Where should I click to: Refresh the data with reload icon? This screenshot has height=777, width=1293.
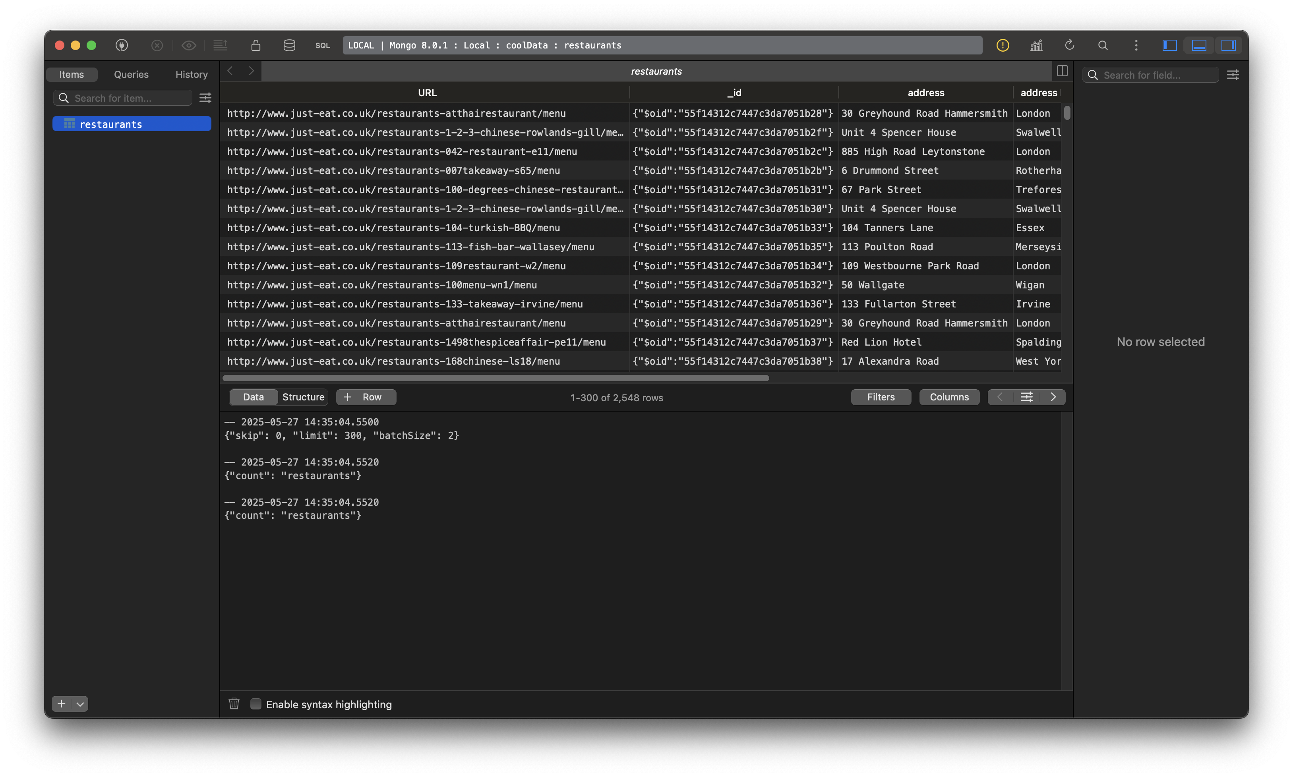click(1069, 46)
